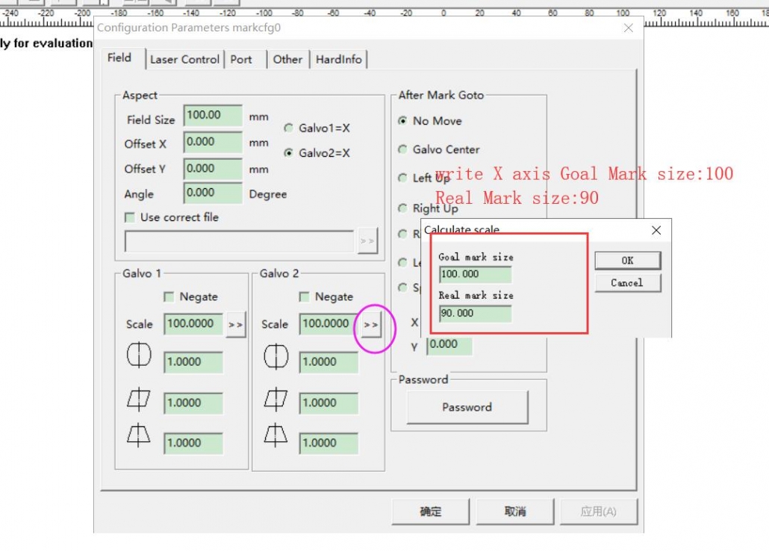
Task: Edit the Real mark size value
Action: (475, 313)
